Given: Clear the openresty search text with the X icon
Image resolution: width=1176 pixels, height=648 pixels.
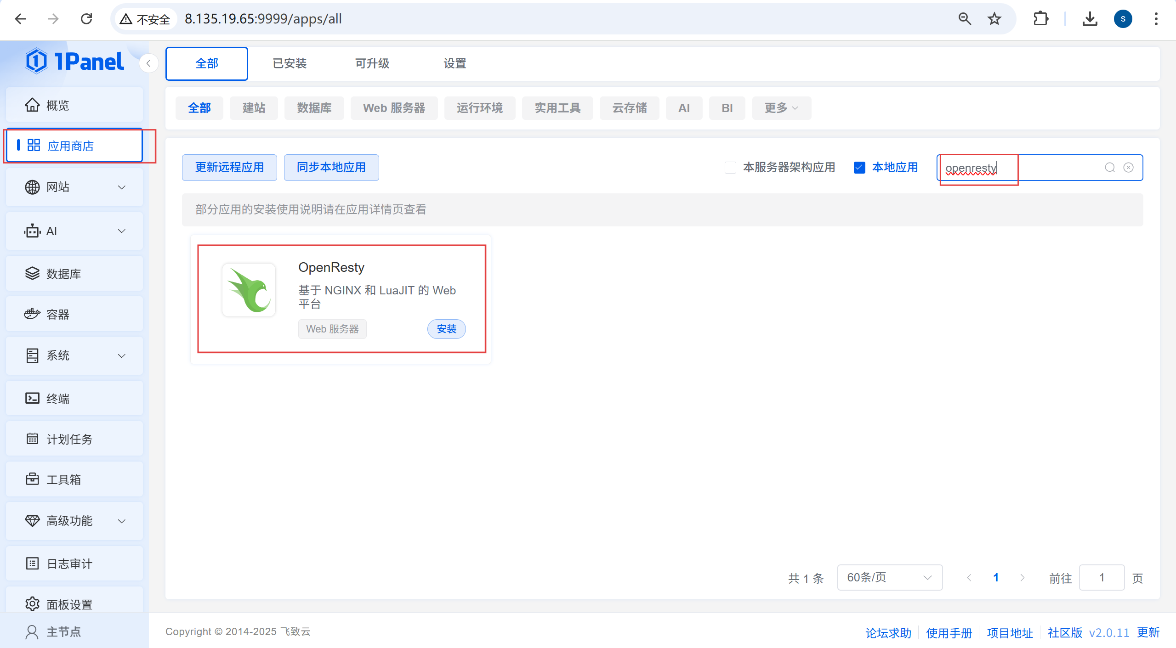Looking at the screenshot, I should click(x=1128, y=168).
